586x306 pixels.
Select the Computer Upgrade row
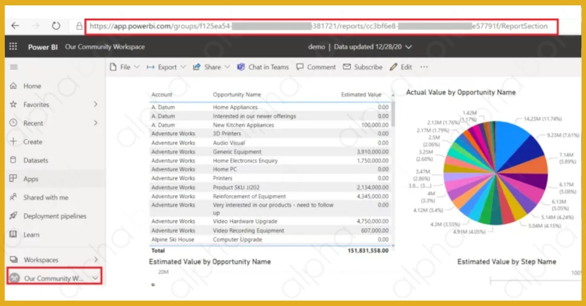[x=270, y=240]
